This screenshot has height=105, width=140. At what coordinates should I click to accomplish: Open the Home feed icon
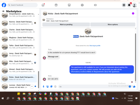pos(43,5)
